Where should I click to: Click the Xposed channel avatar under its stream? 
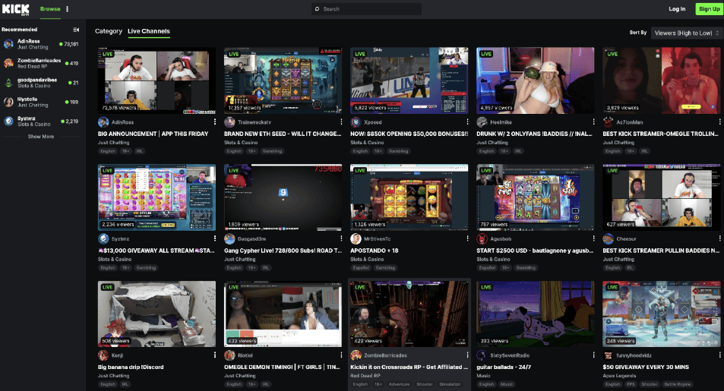tap(356, 122)
